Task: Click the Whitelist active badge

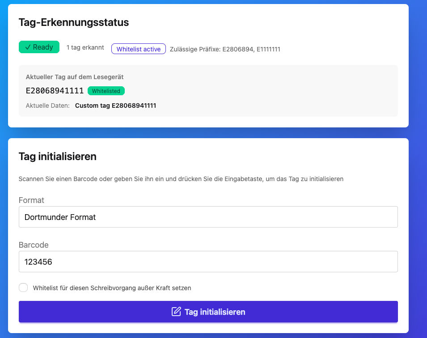Action: click(139, 49)
